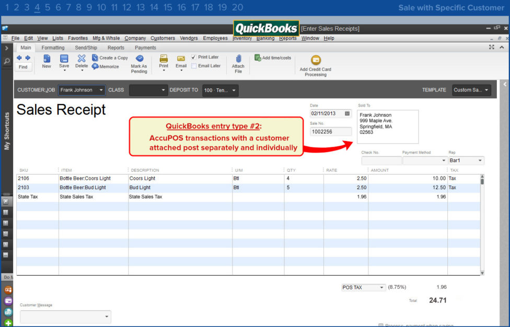Open the Payments tab

point(145,48)
